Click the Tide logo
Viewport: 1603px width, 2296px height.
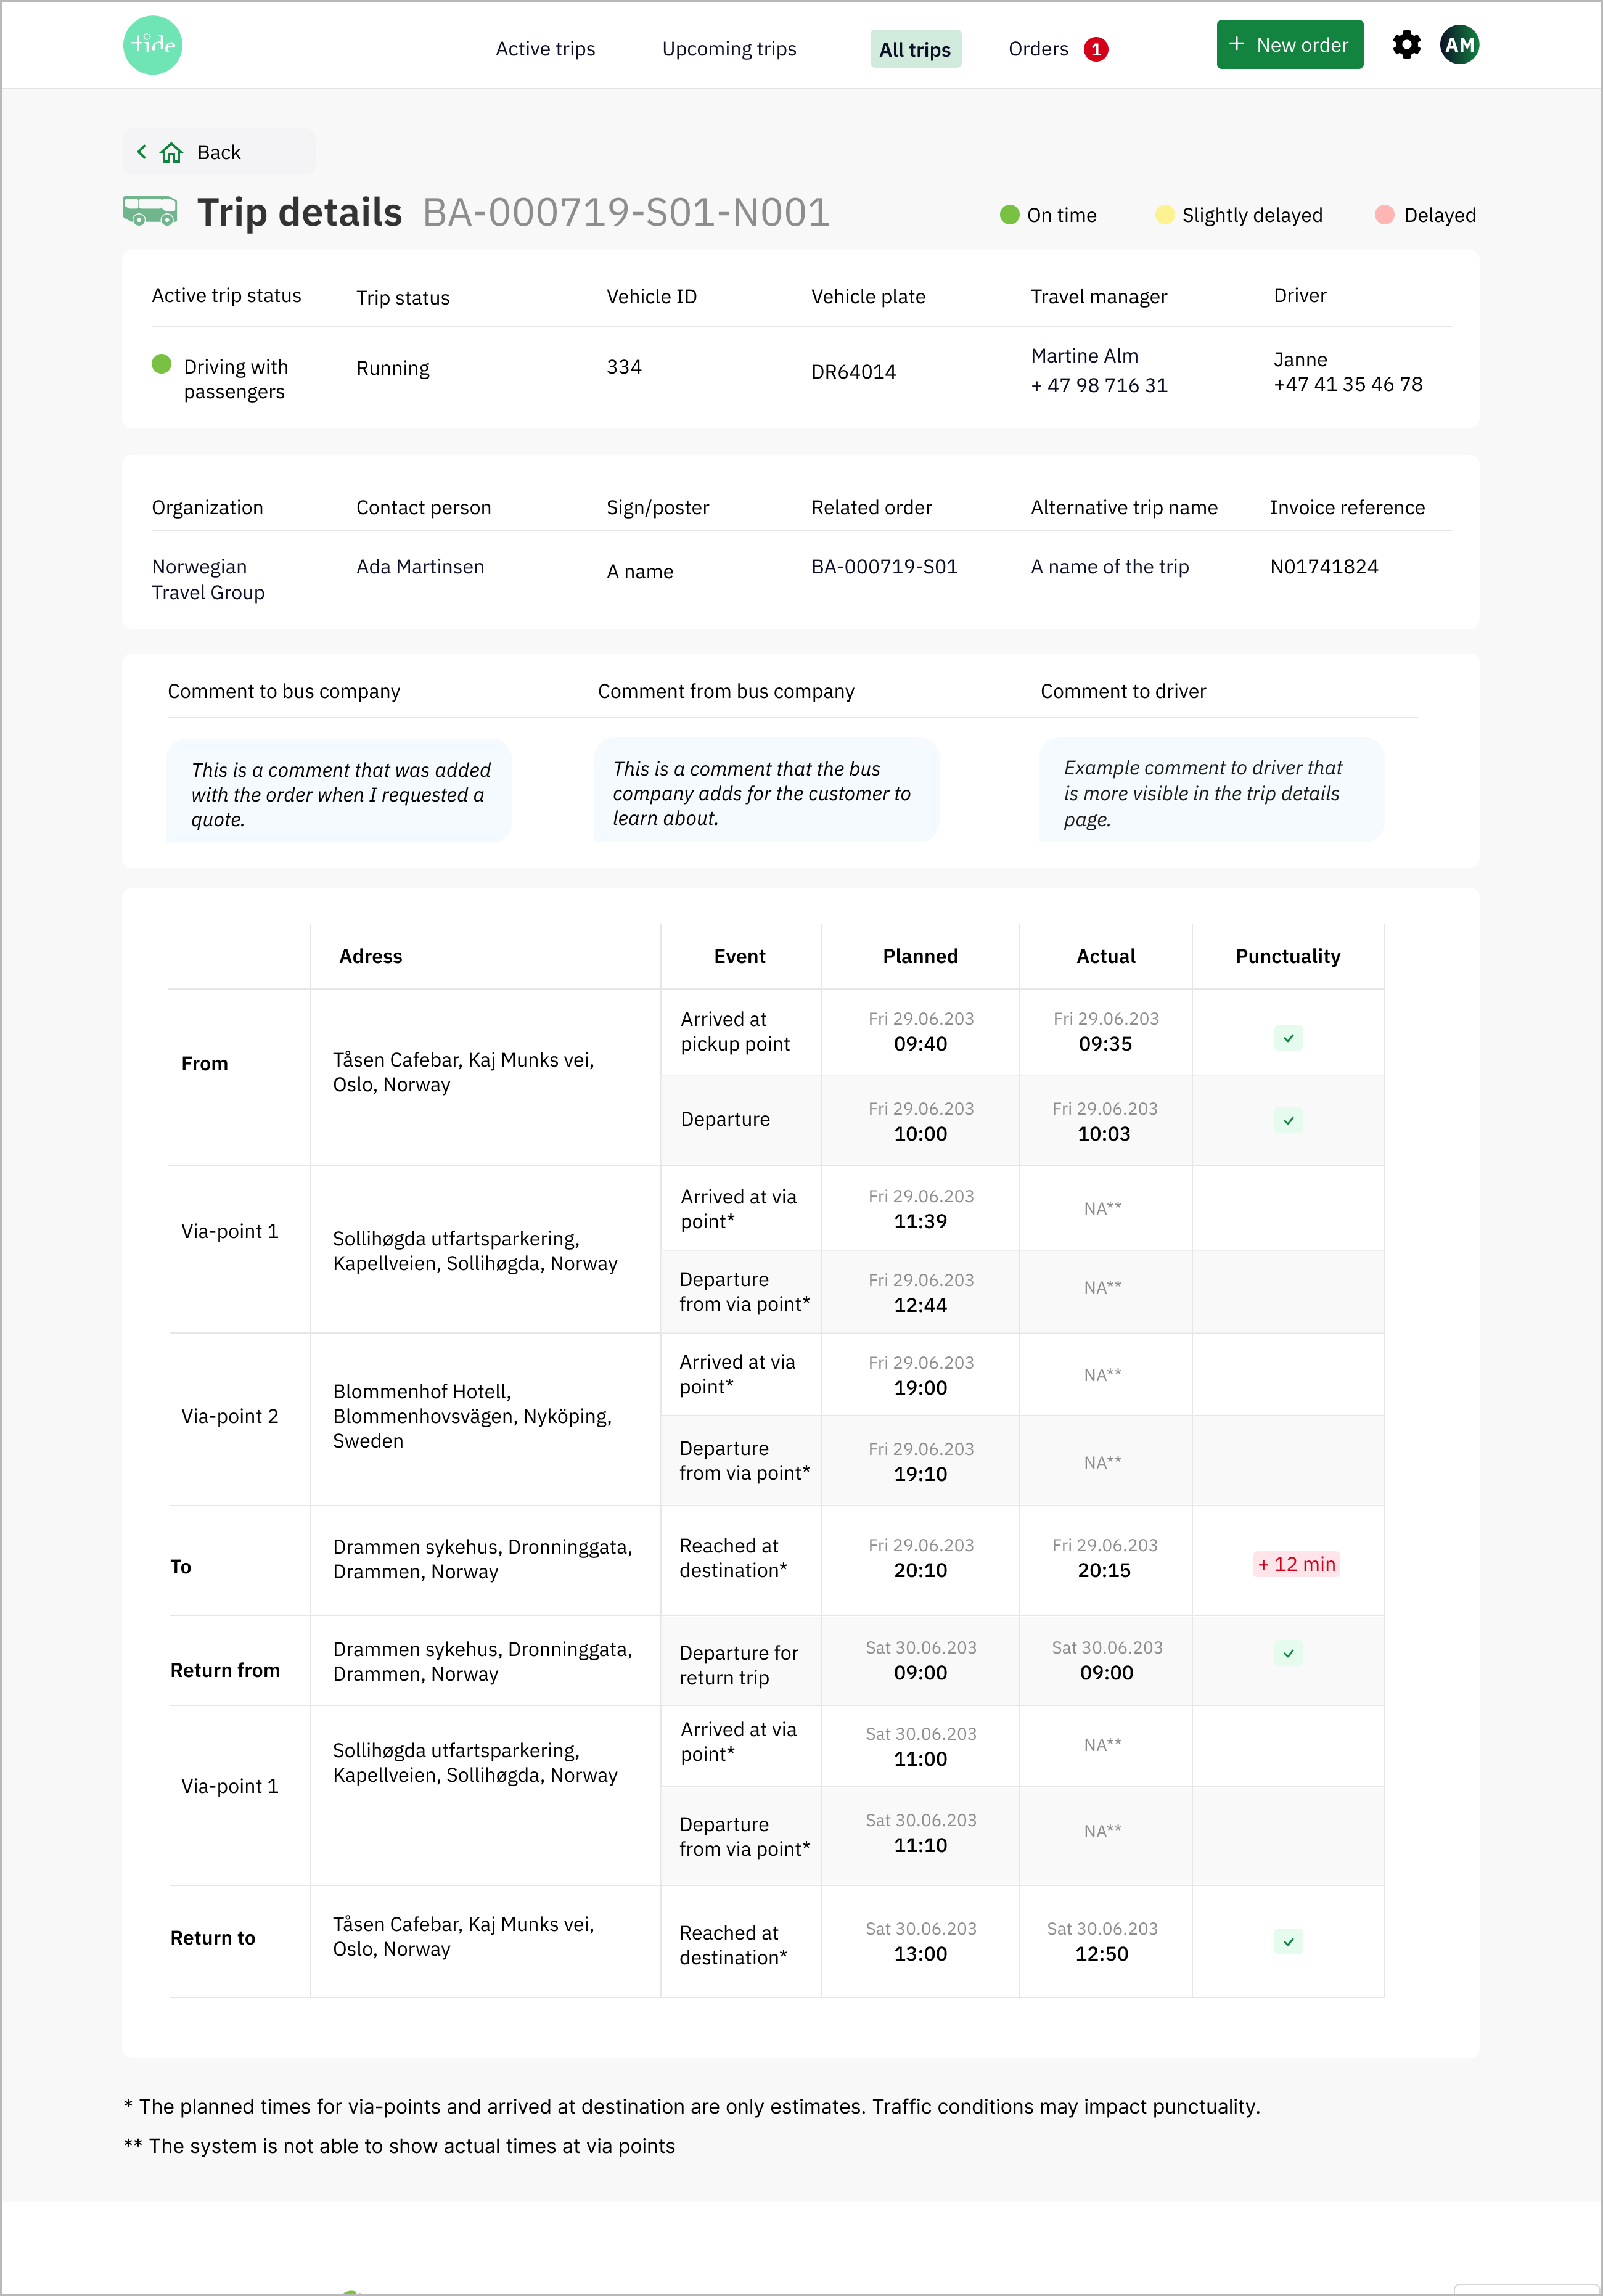point(152,45)
